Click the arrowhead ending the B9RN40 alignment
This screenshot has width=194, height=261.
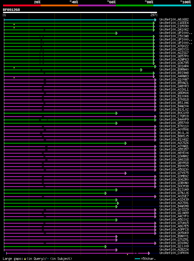click(x=142, y=70)
